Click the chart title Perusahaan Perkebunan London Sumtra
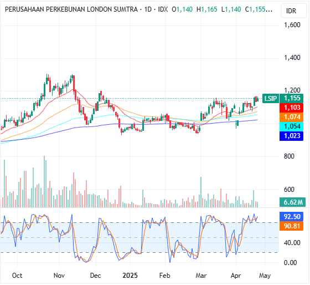Viewport: 310px width, 285px height. click(x=71, y=9)
